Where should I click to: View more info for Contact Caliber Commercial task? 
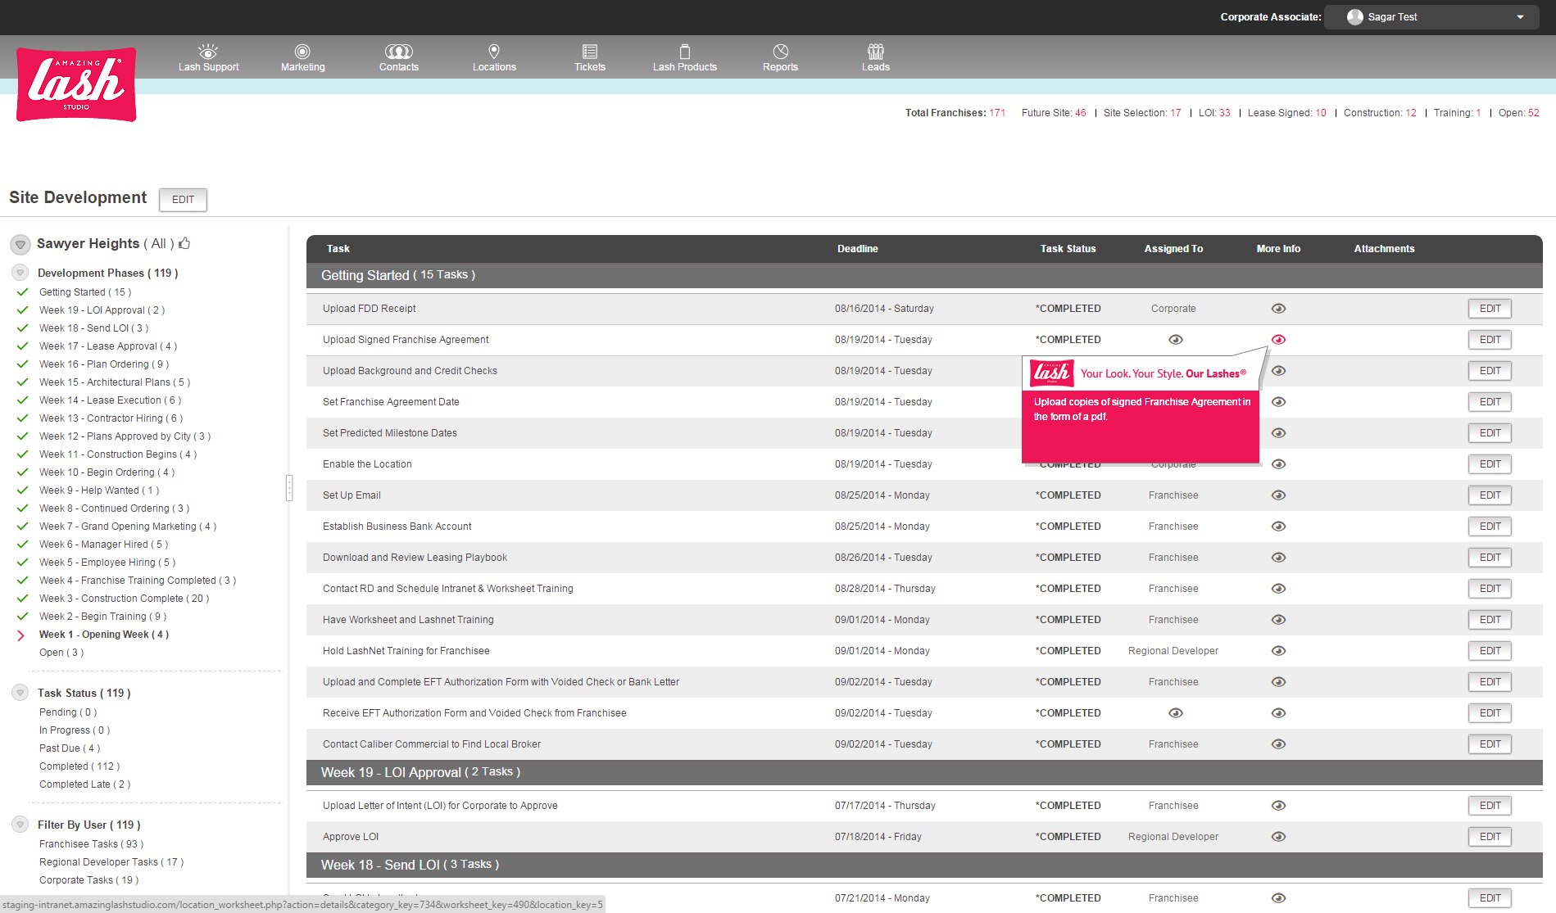click(1278, 744)
